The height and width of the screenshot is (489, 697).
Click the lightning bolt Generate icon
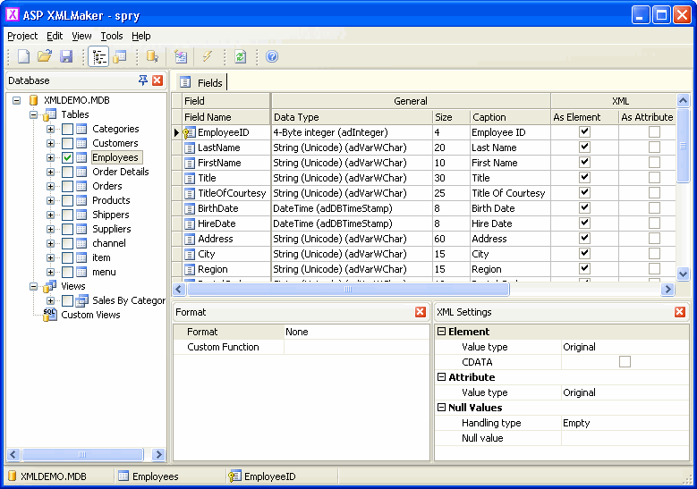[208, 56]
